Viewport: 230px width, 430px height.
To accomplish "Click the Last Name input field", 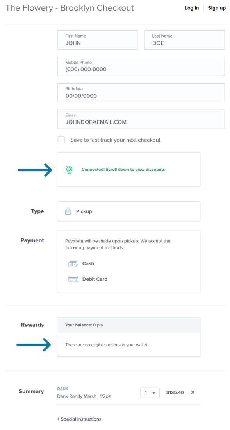I will [185, 40].
